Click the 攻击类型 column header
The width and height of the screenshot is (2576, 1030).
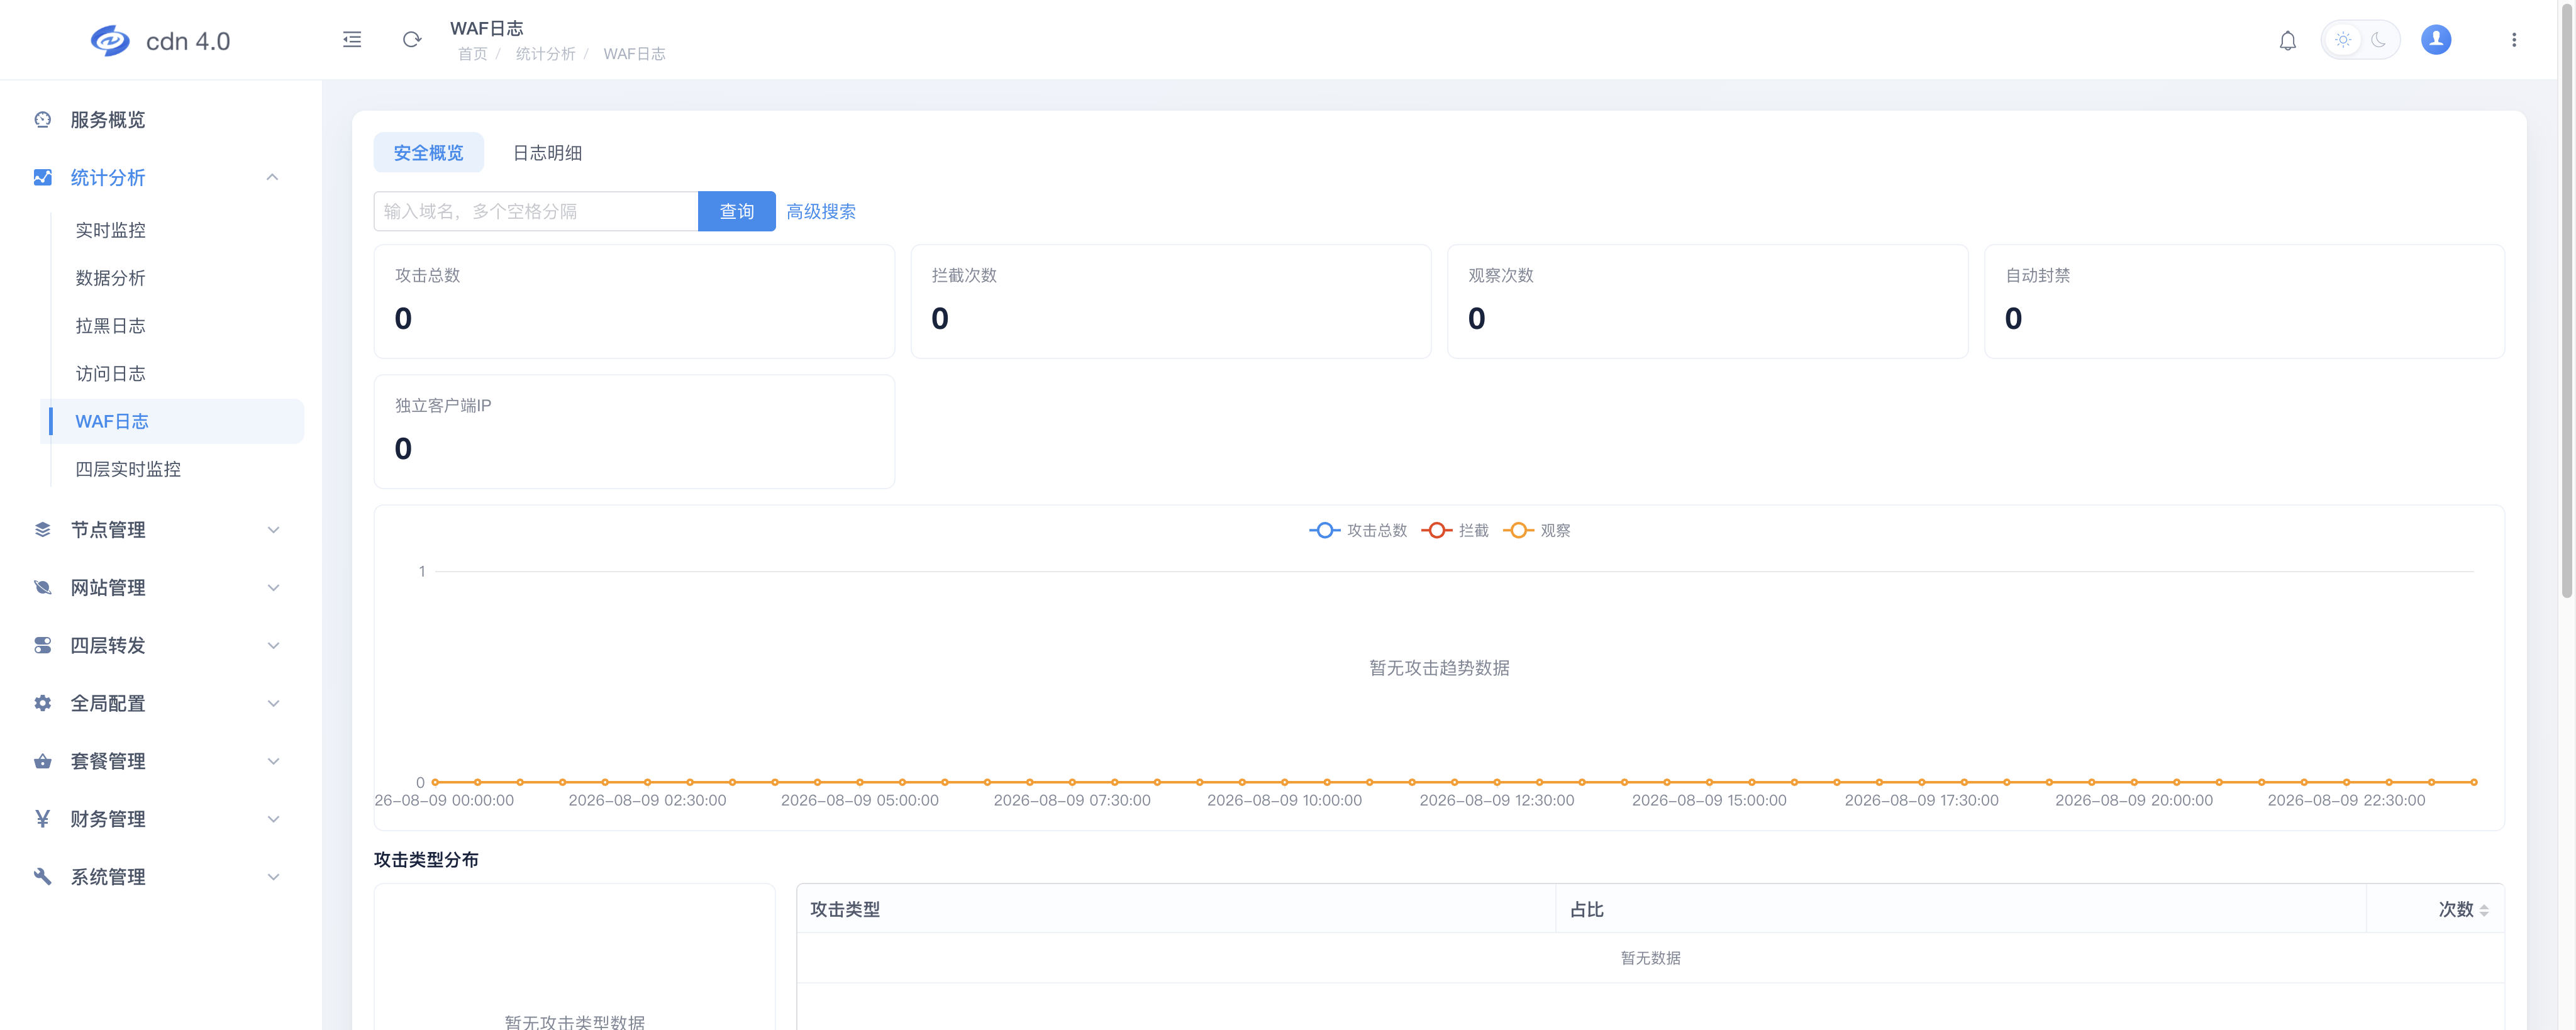(1176, 910)
